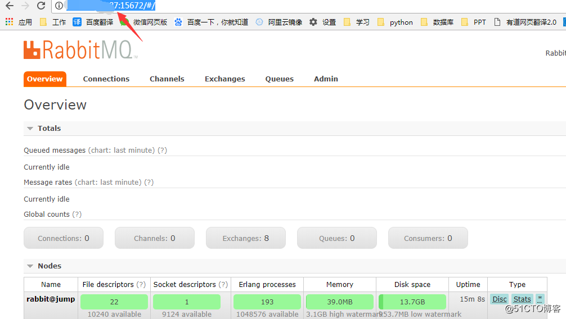
Task: Open the Apps grid bookmark icon
Action: pos(10,22)
